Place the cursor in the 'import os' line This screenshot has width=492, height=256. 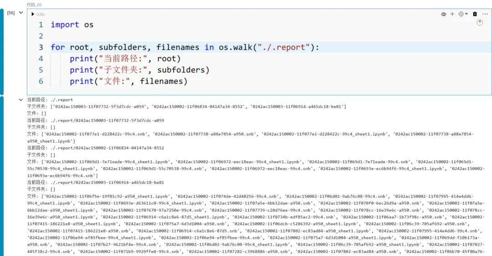click(72, 25)
